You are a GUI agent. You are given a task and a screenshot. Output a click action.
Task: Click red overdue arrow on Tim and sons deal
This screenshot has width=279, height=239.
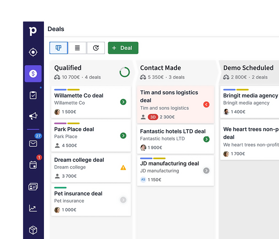click(x=206, y=105)
